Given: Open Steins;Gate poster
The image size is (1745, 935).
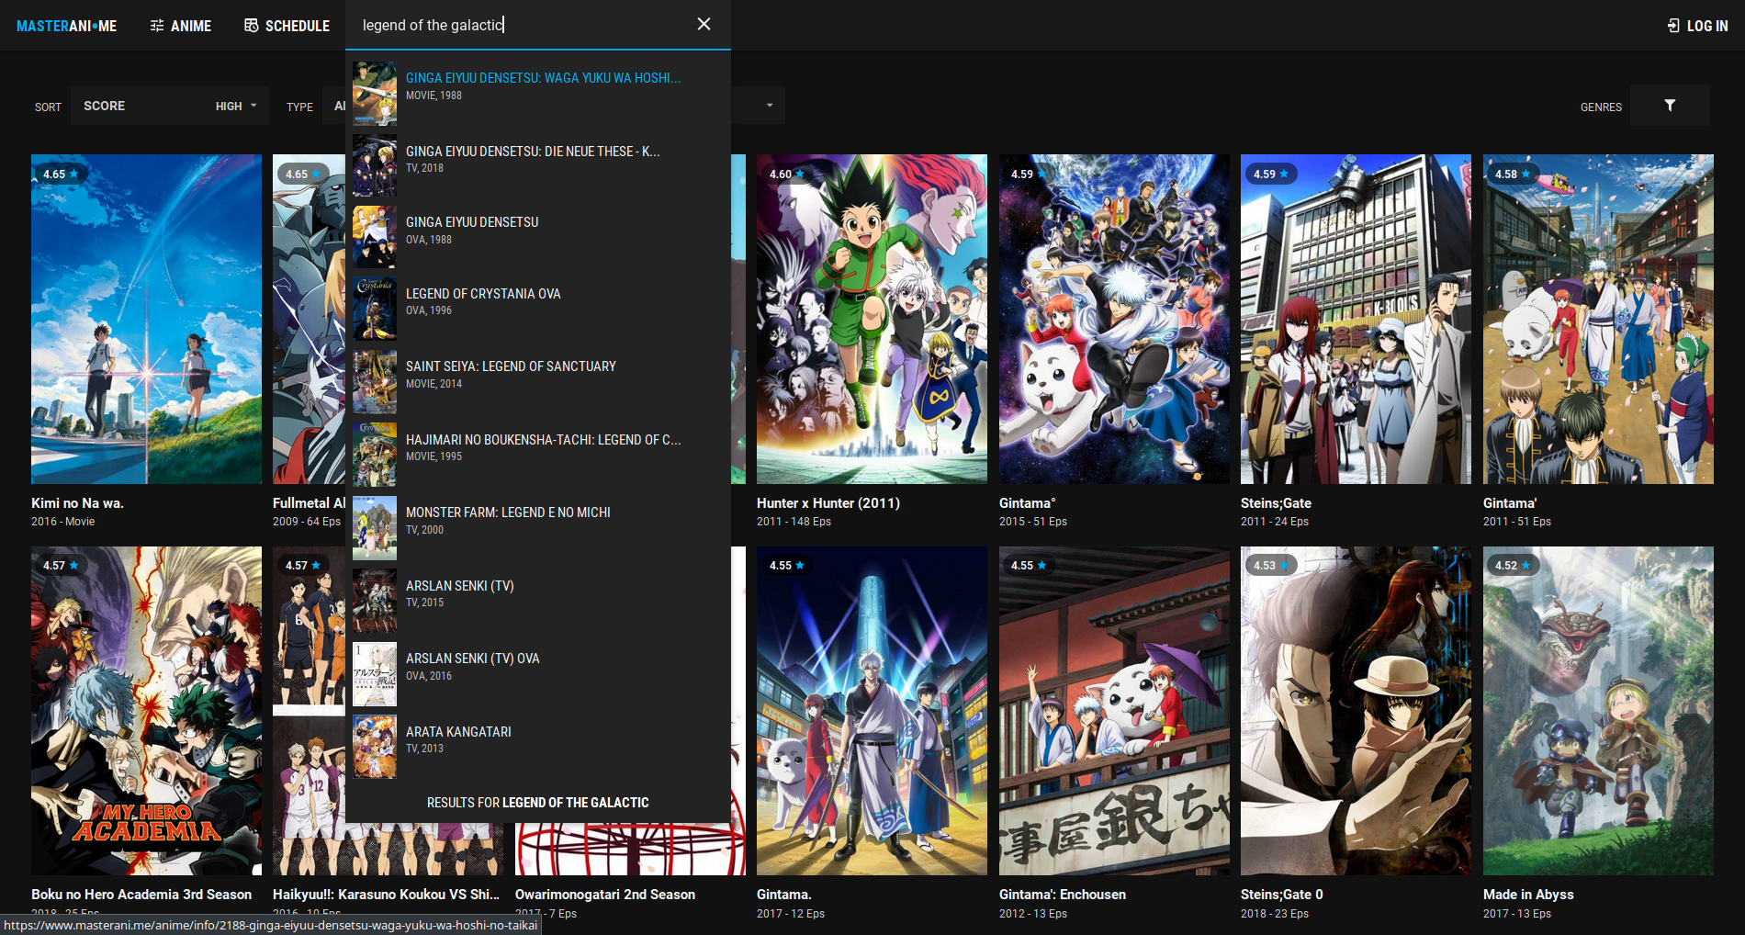Looking at the screenshot, I should [x=1356, y=319].
